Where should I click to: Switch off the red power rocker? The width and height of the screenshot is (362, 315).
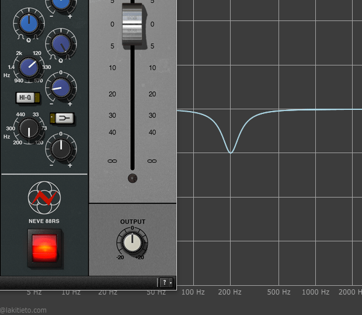(x=45, y=248)
